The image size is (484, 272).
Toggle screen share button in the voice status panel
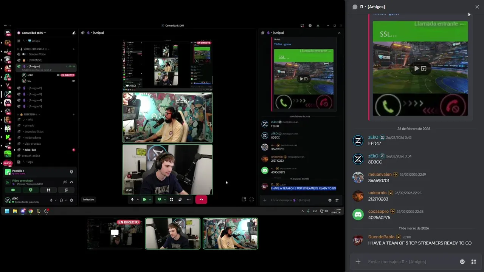tap(31, 190)
